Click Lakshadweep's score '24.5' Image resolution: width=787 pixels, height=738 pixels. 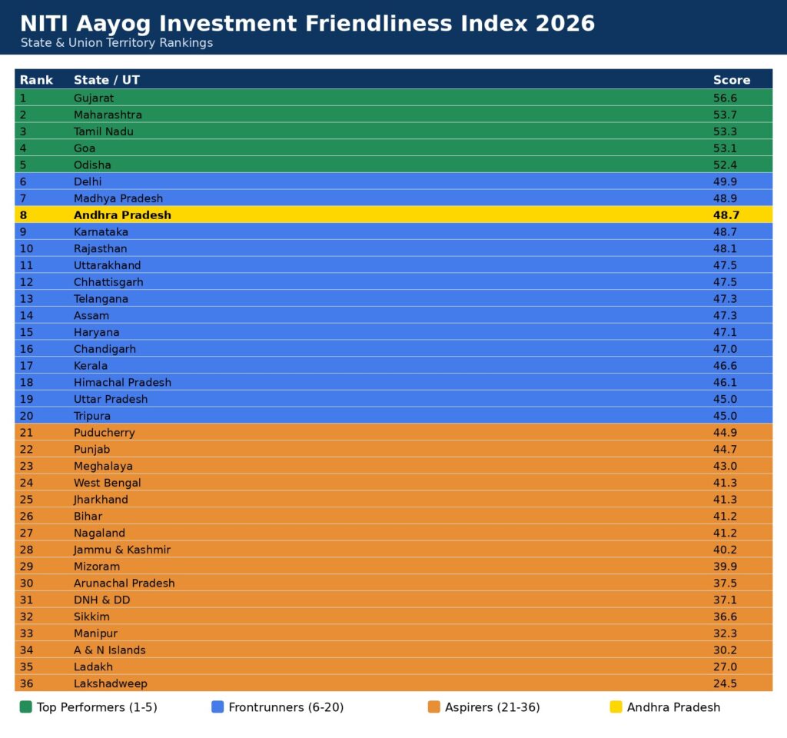pos(726,683)
